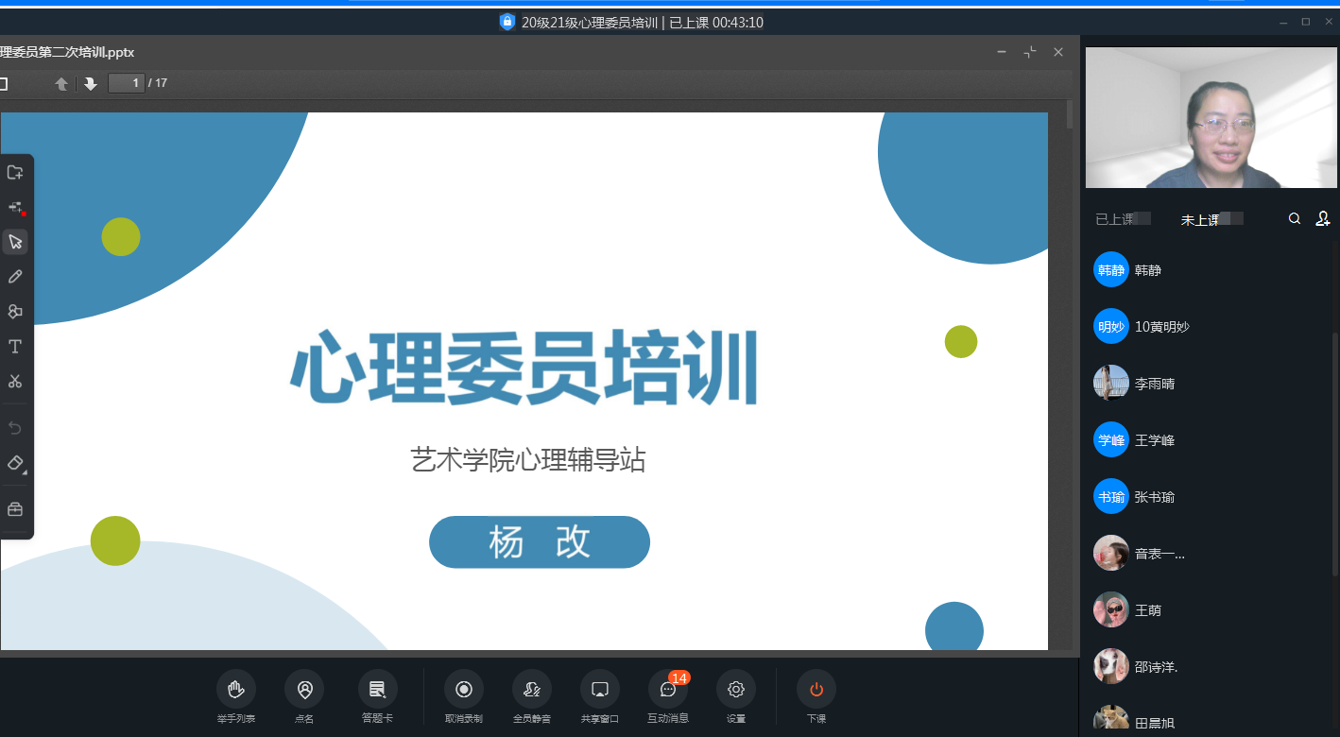Pick the shapes tool
Image resolution: width=1340 pixels, height=737 pixels.
tap(15, 312)
